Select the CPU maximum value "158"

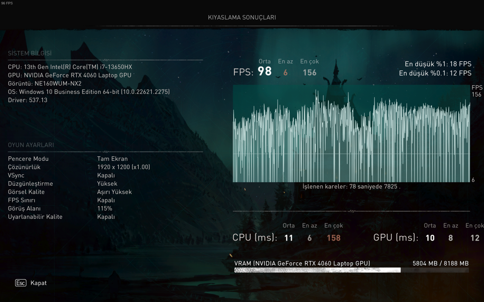334,238
